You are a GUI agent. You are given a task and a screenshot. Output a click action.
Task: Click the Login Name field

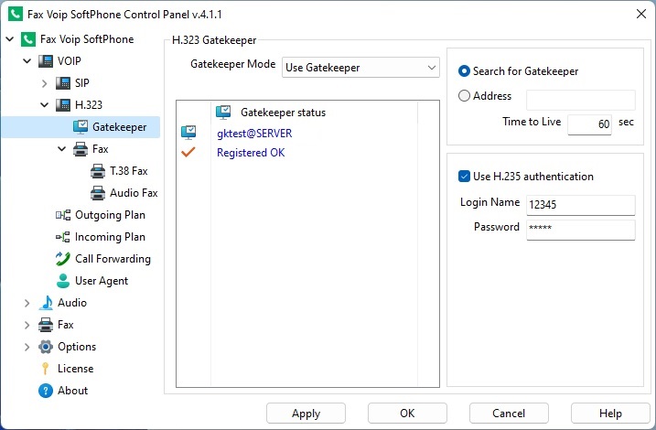[x=581, y=205]
